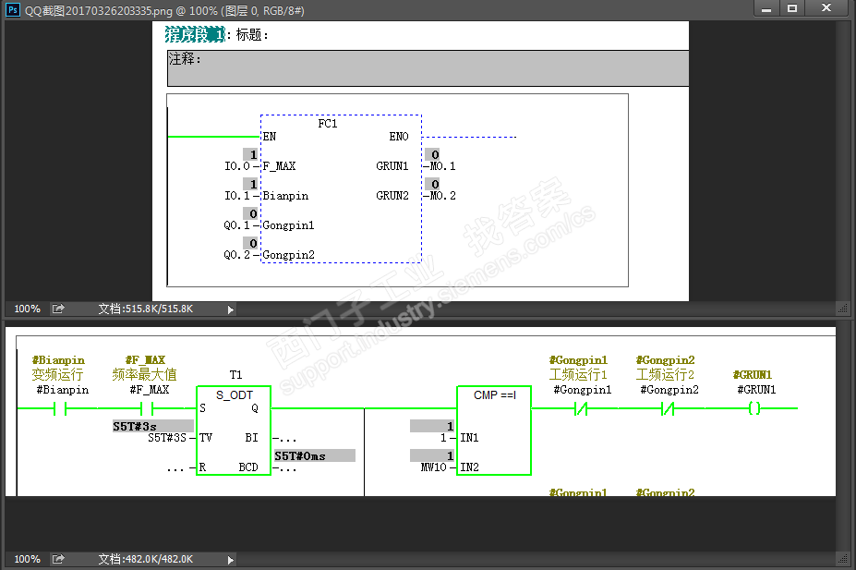Click the CMP ==I comparator block
Viewport: 856px width, 570px height.
[x=493, y=431]
